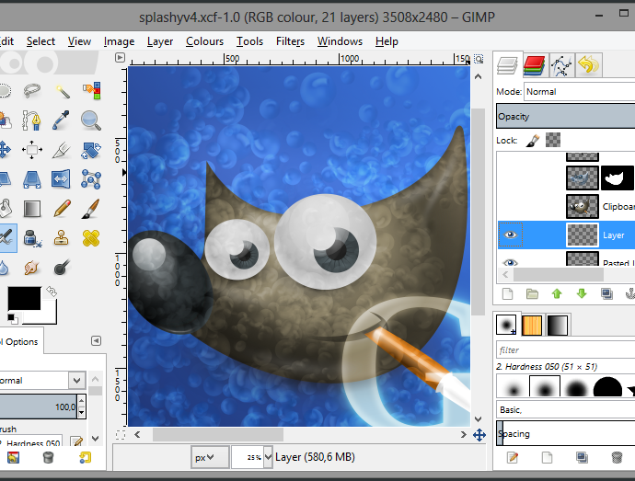Click the Basic brush tag field
Viewport: 635px width, 481px height.
tap(565, 410)
